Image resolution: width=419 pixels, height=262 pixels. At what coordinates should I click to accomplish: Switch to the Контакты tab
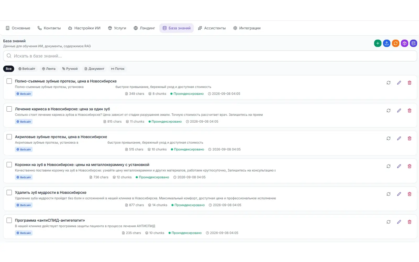(49, 28)
